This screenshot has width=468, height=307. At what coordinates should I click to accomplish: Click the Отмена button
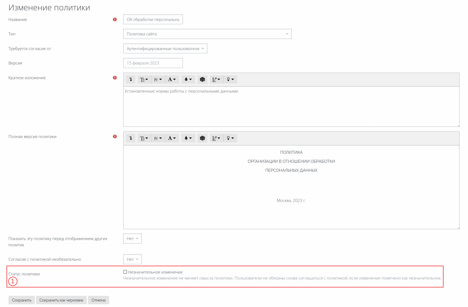coord(98,300)
